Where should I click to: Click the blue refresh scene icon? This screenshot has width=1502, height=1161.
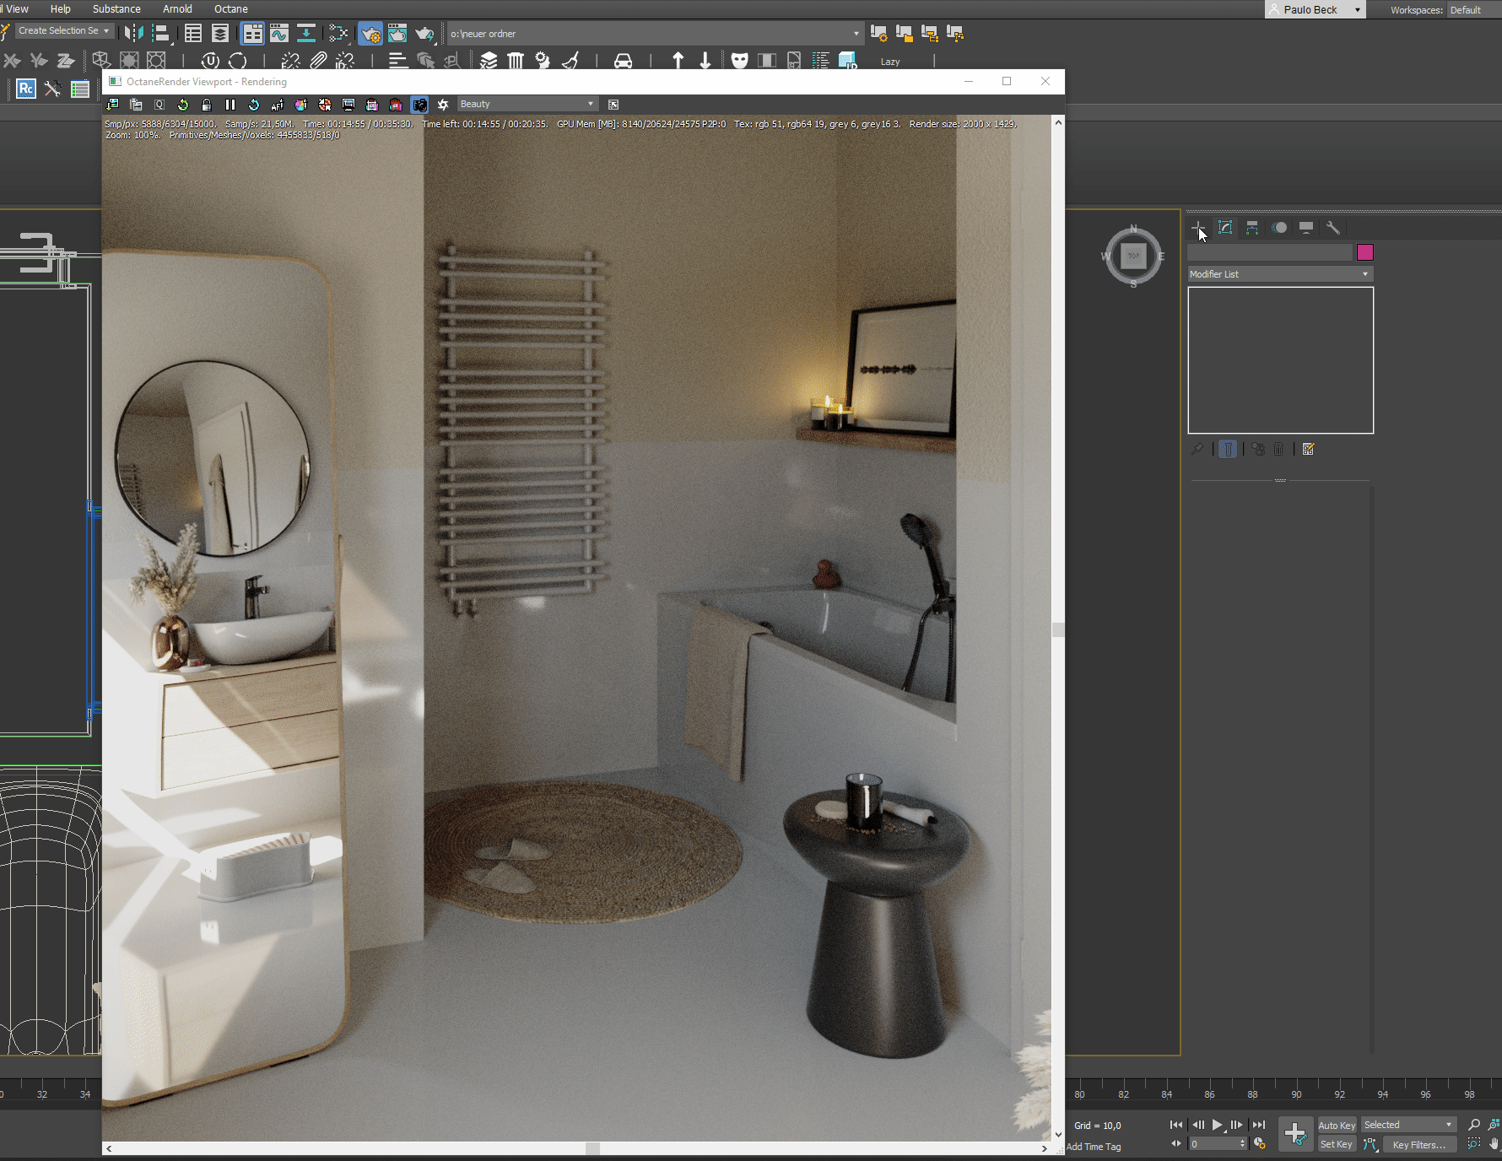pyautogui.click(x=254, y=105)
